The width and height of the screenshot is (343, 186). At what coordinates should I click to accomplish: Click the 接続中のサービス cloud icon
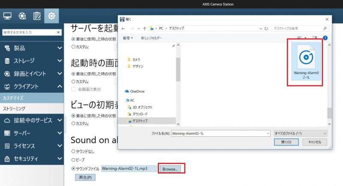tap(7, 120)
